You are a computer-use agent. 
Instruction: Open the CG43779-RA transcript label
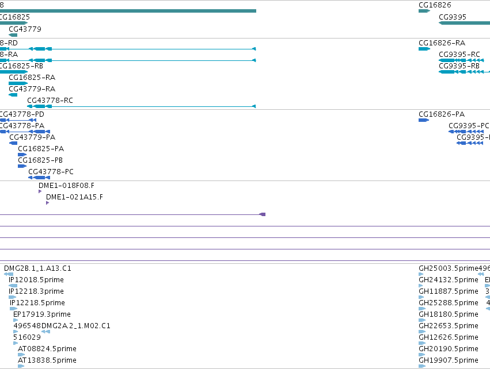pyautogui.click(x=32, y=89)
